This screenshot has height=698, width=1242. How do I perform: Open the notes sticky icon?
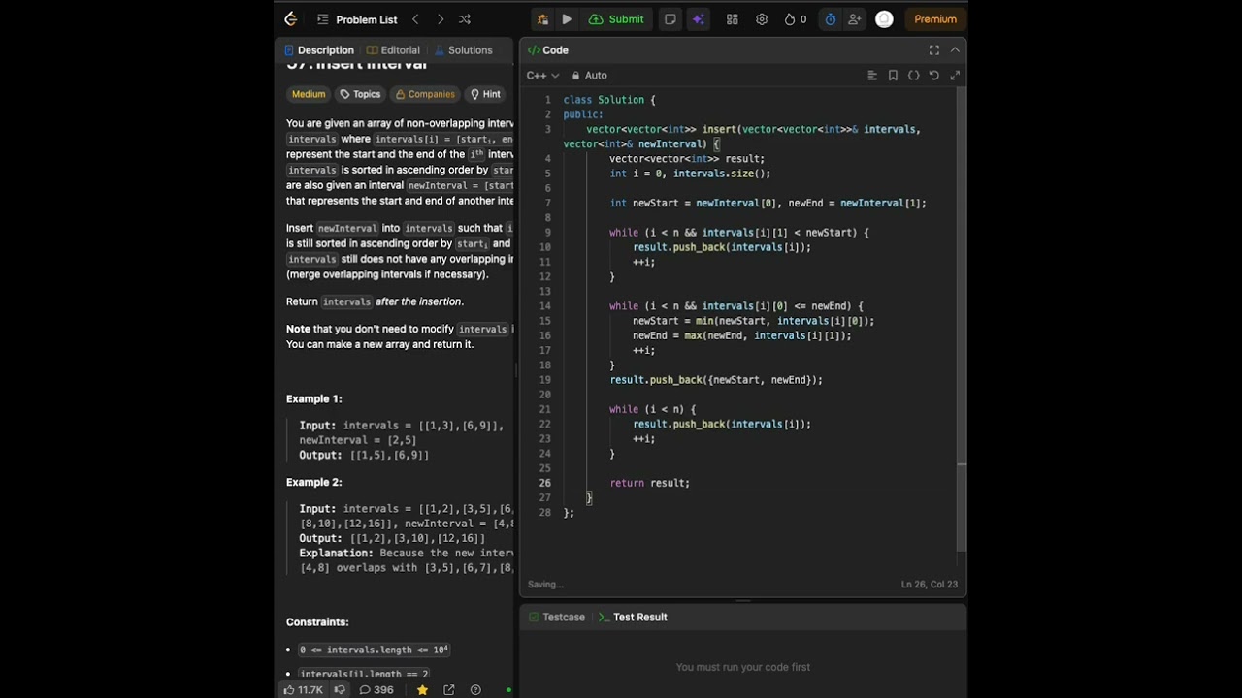click(670, 19)
